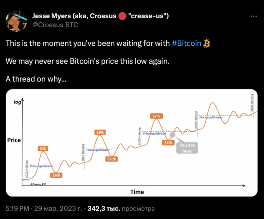264x219 pixels.
Task: Open the Bitcoin chart image
Action: point(132,143)
